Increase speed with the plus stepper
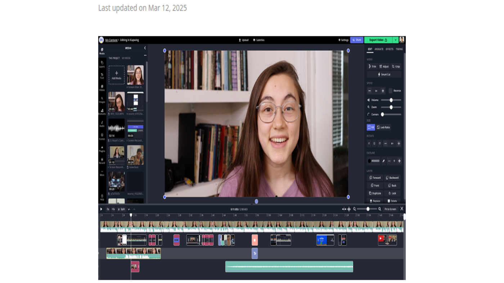 pyautogui.click(x=383, y=91)
